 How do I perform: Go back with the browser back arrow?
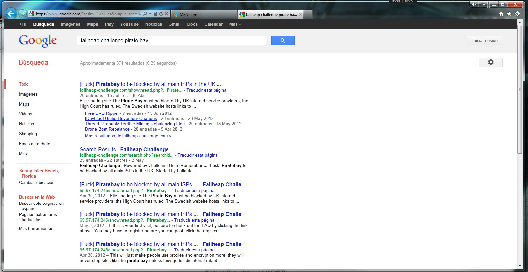(11, 14)
